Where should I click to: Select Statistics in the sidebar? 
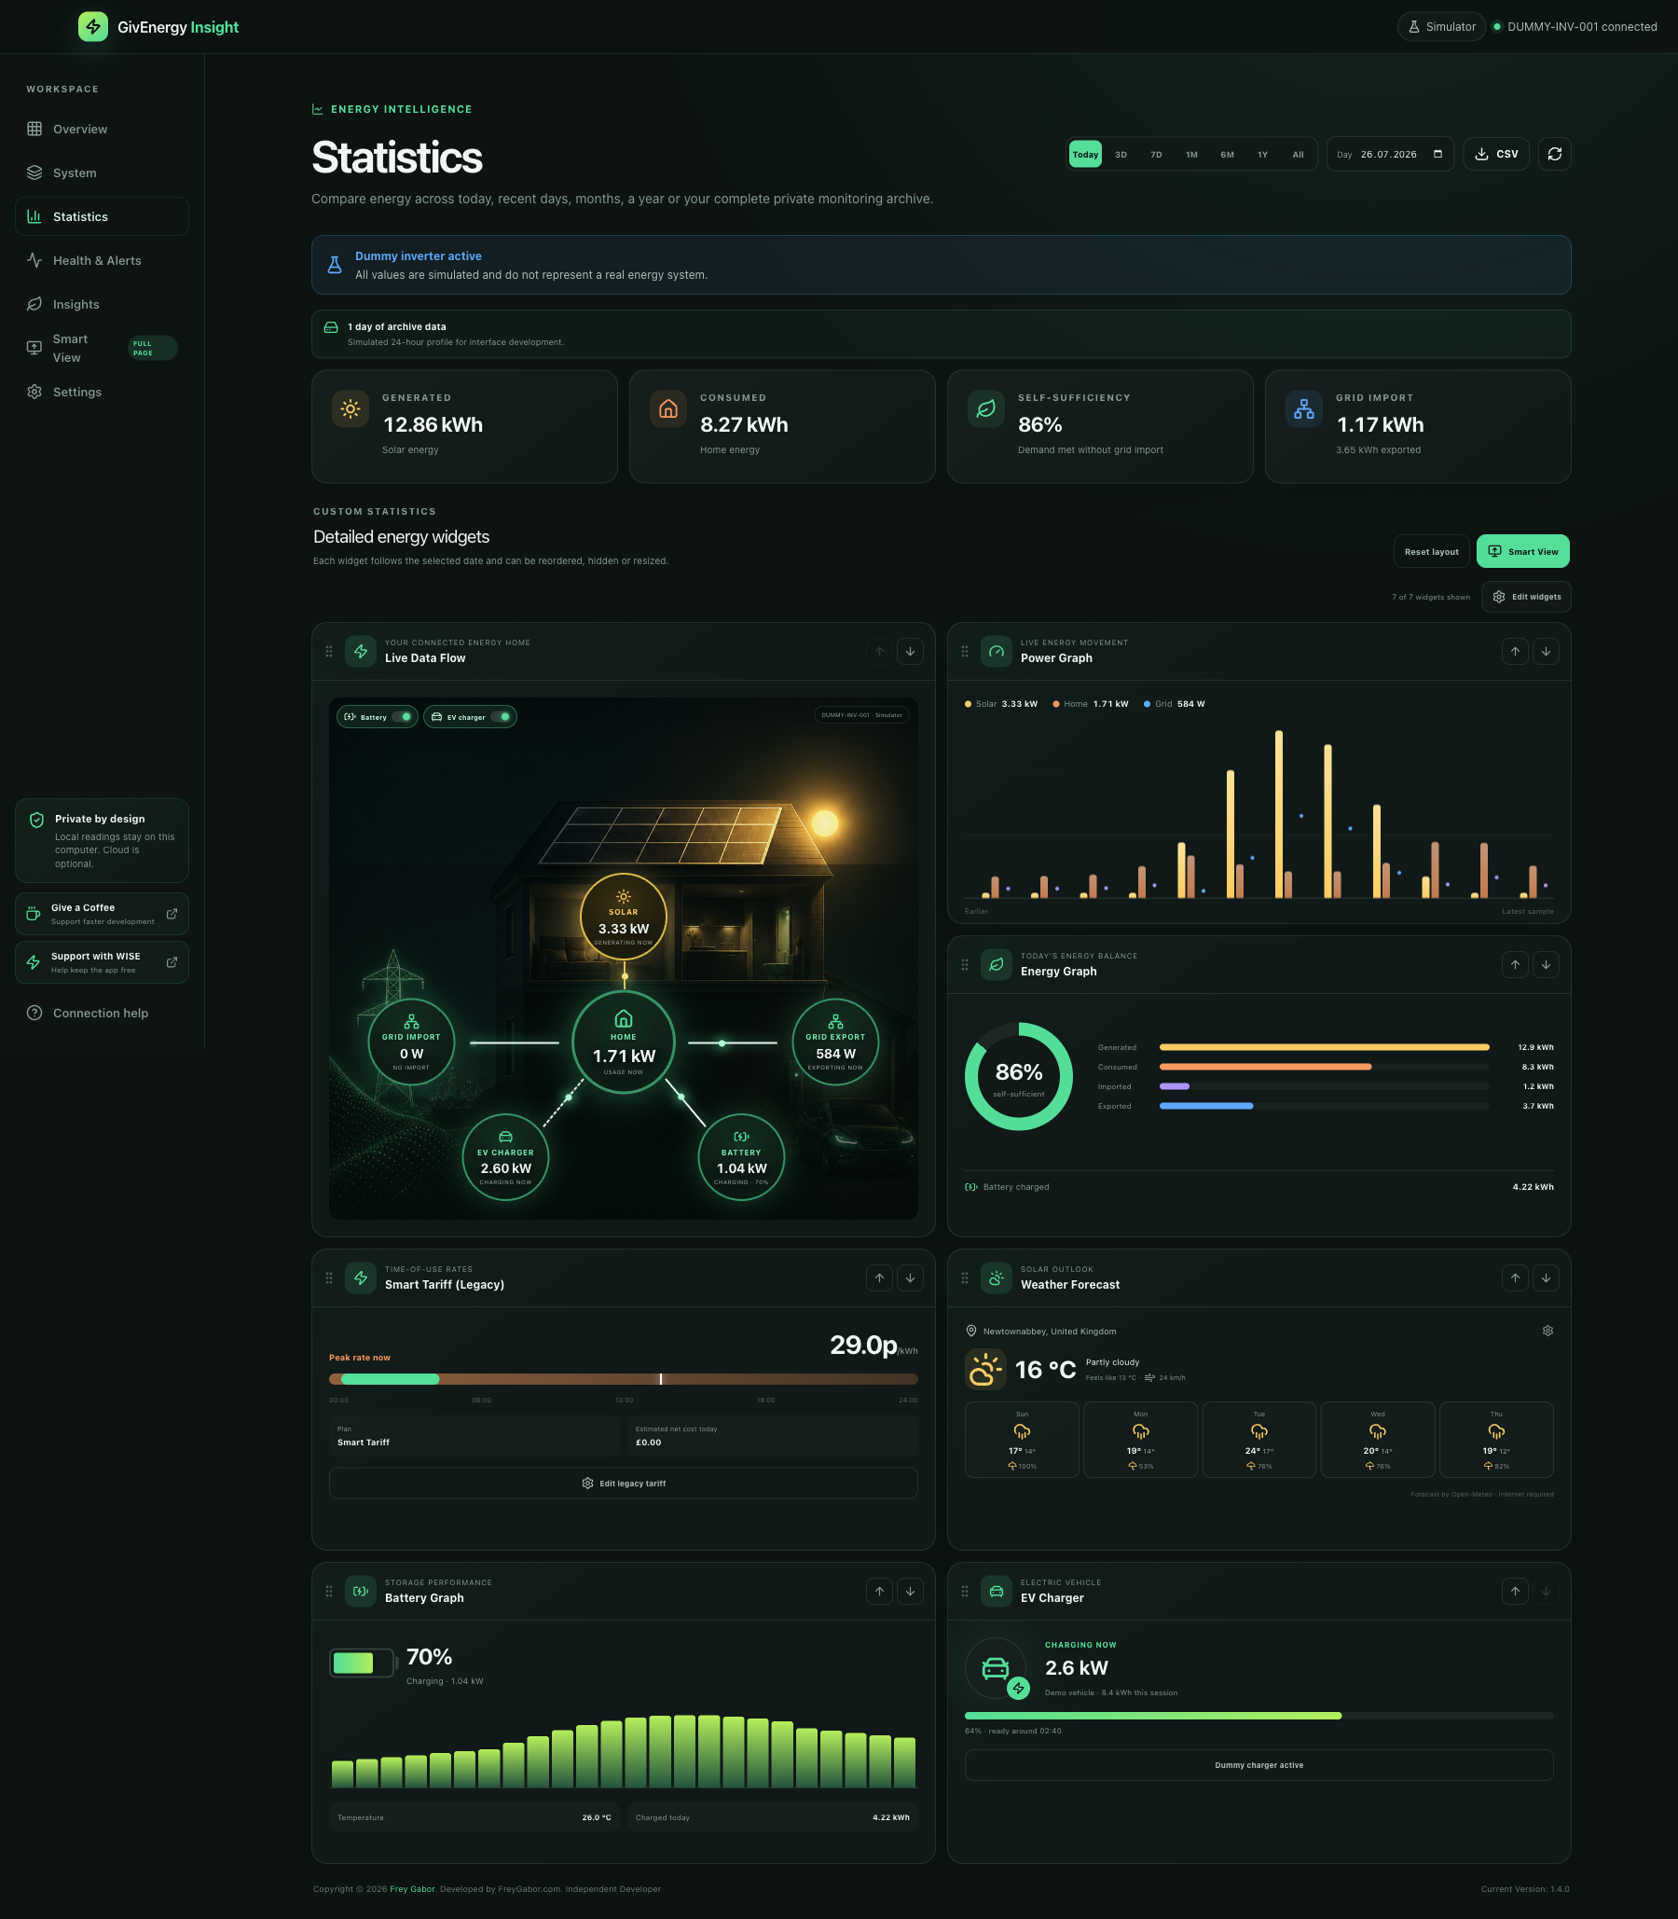click(101, 216)
